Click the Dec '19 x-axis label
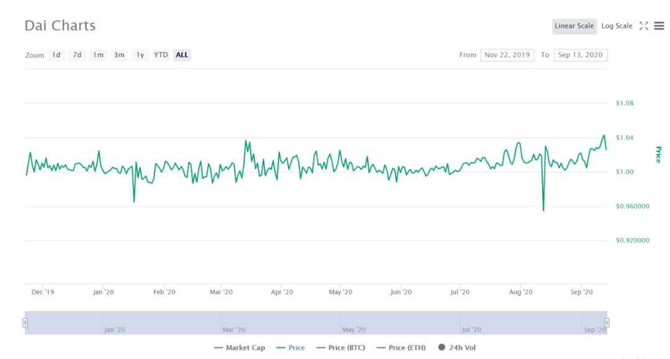670x359 pixels. (x=43, y=292)
